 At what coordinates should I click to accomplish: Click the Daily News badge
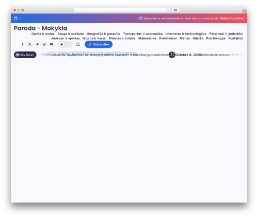point(25,55)
